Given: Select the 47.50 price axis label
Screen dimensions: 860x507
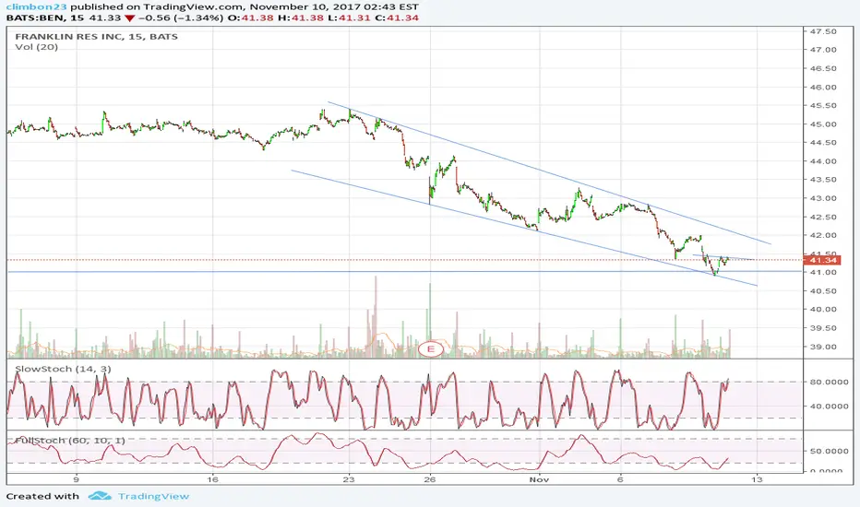Looking at the screenshot, I should (823, 31).
